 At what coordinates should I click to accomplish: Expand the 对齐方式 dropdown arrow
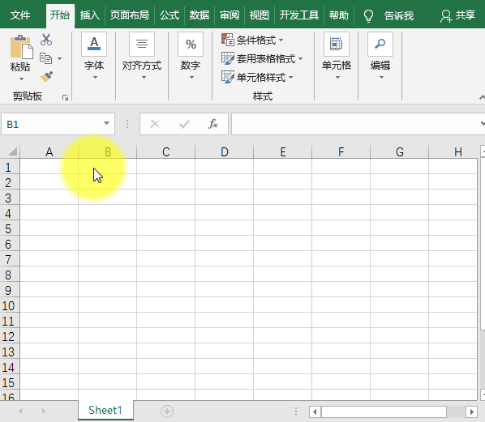point(144,78)
